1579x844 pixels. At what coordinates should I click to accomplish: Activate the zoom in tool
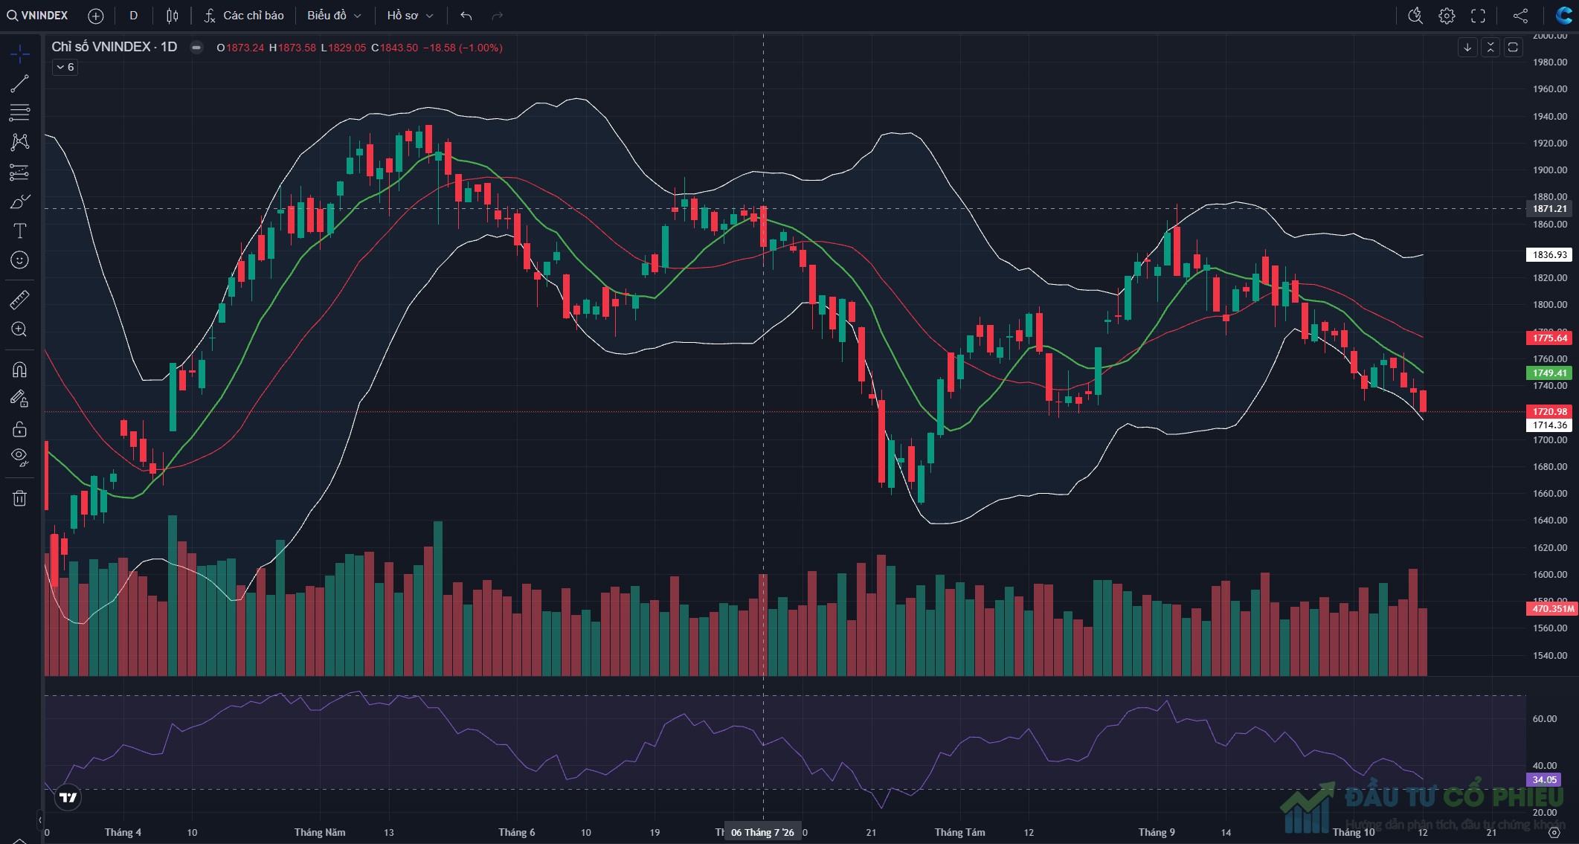(20, 329)
